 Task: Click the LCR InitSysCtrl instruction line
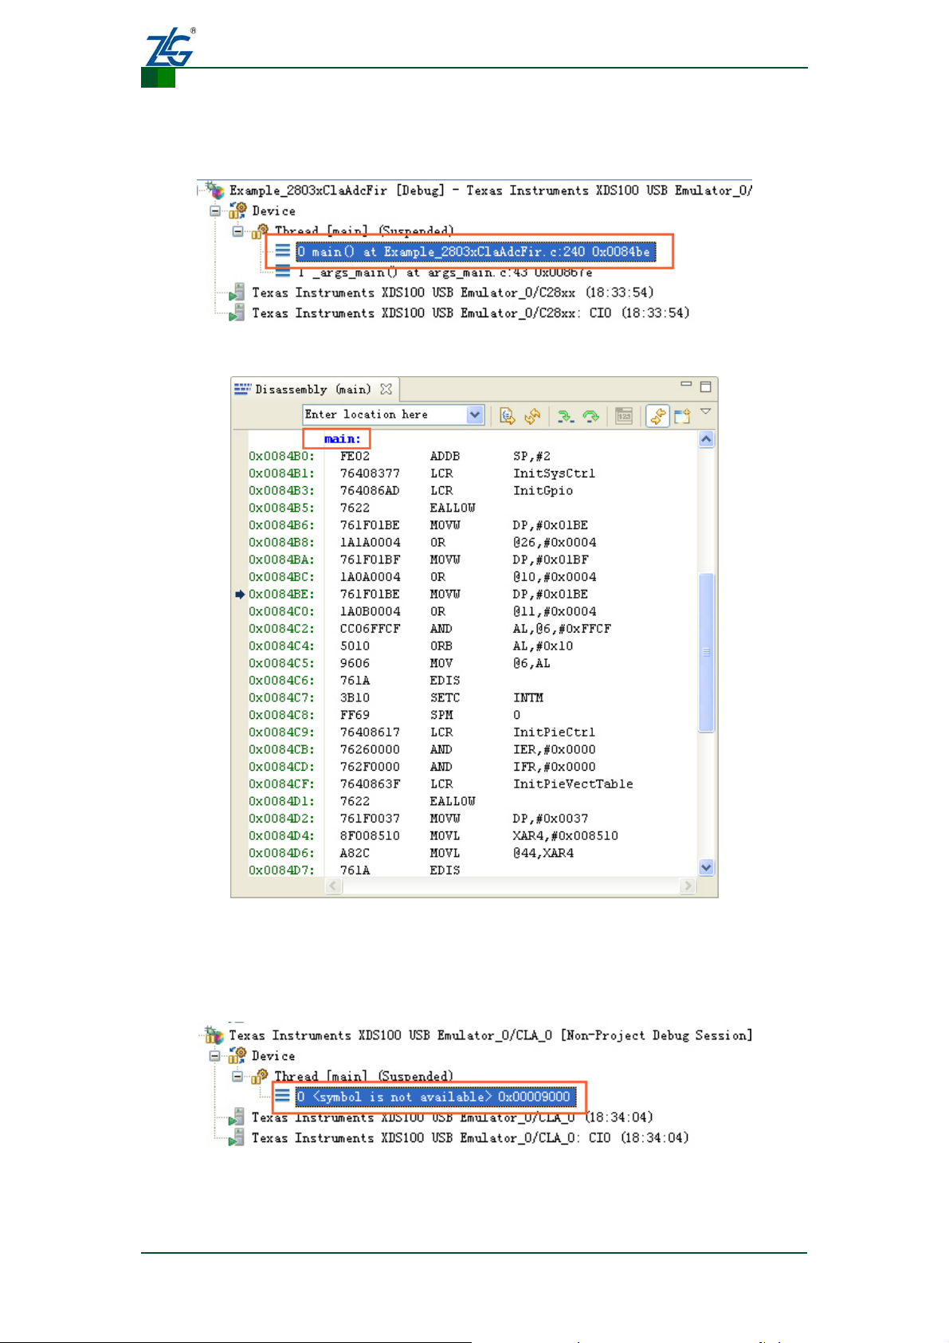pyautogui.click(x=467, y=474)
